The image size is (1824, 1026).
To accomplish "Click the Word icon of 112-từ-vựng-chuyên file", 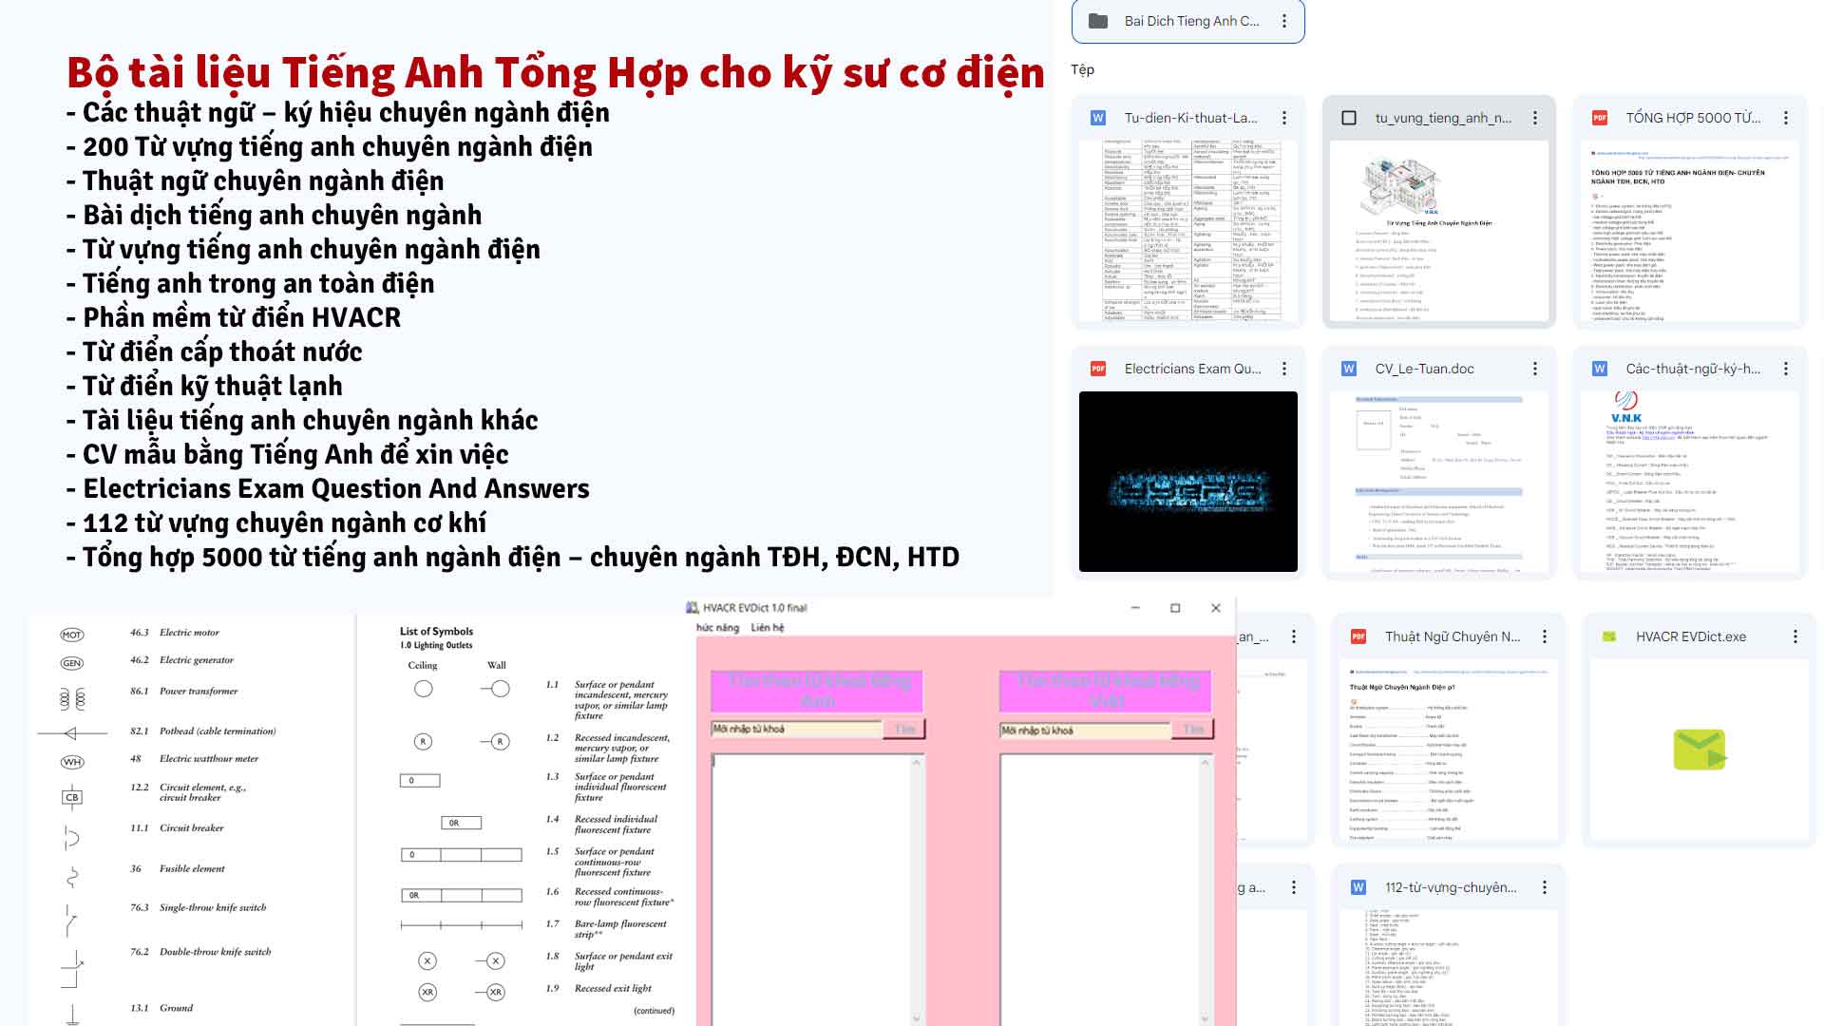I will [x=1358, y=887].
